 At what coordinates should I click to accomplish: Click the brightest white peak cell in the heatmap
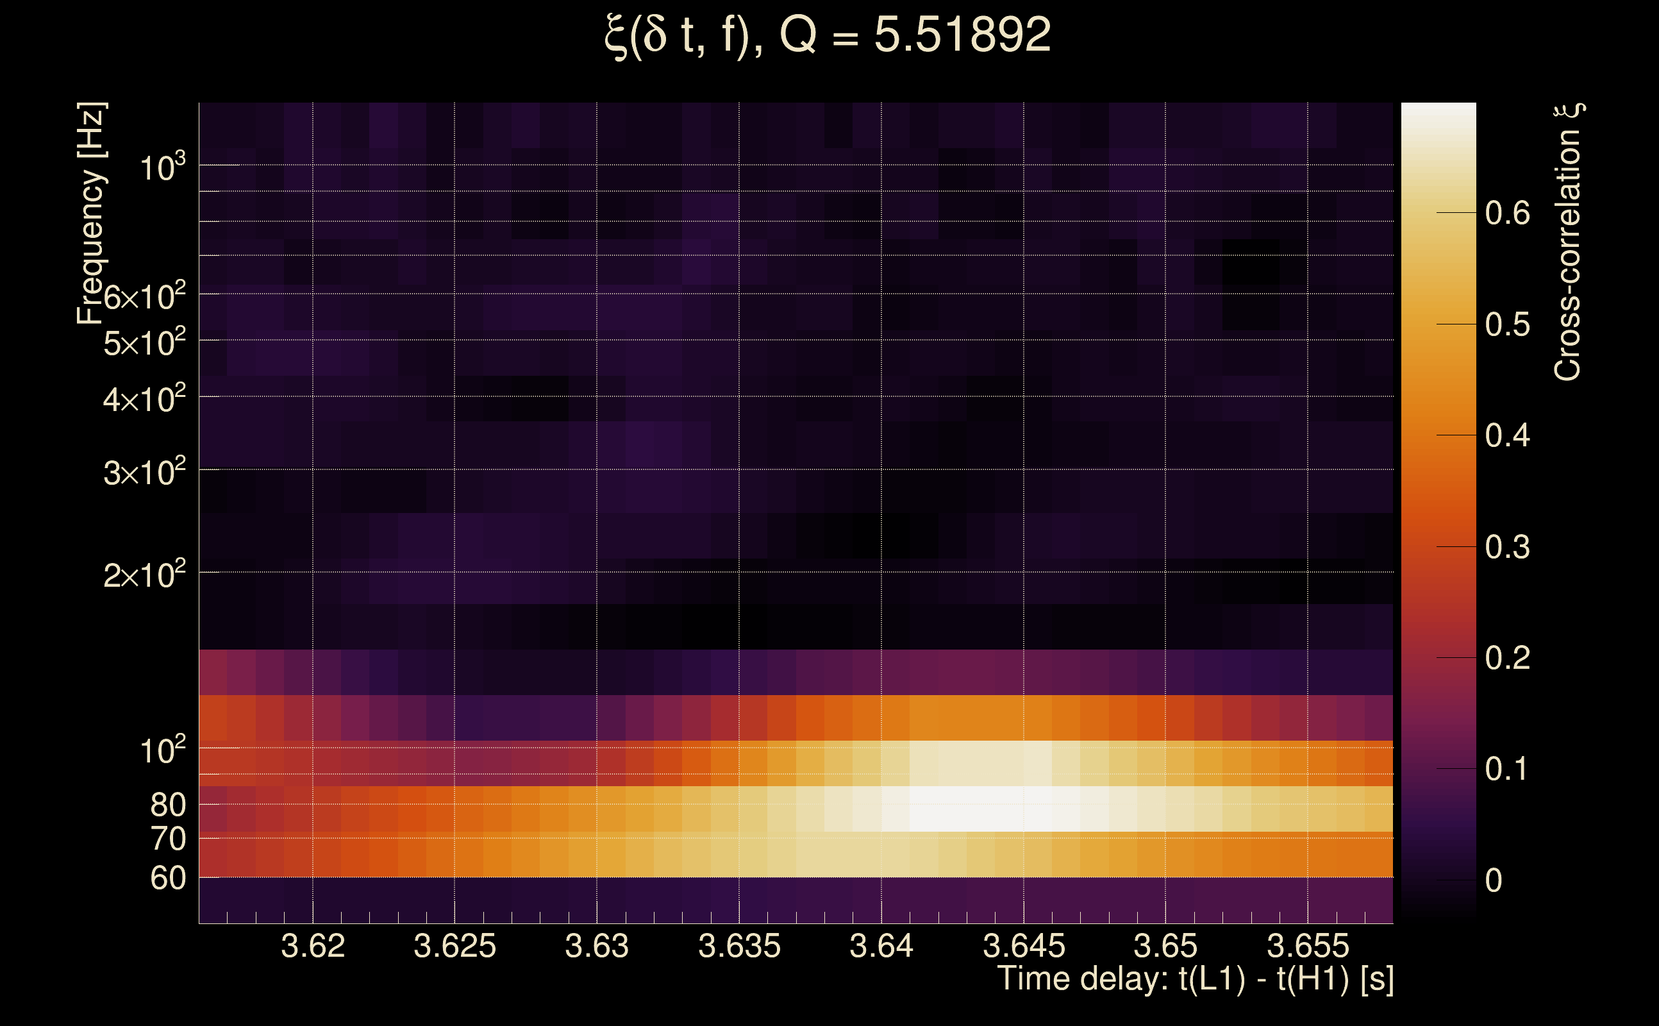tap(981, 809)
